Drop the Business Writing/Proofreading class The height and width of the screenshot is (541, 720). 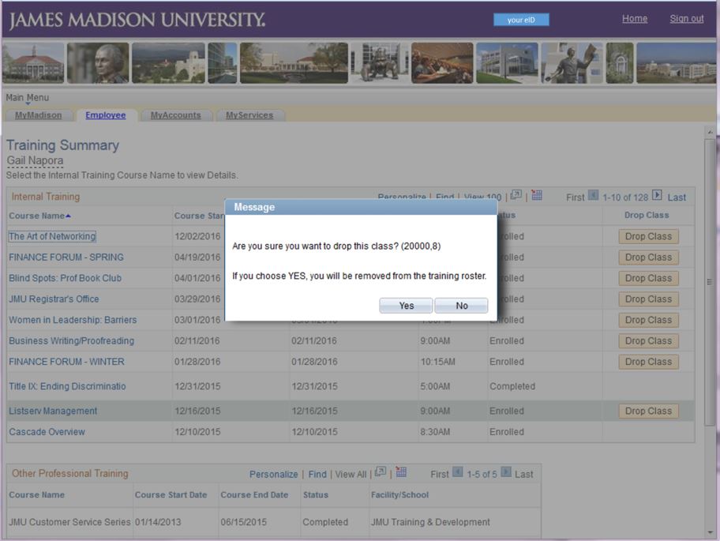click(x=648, y=340)
